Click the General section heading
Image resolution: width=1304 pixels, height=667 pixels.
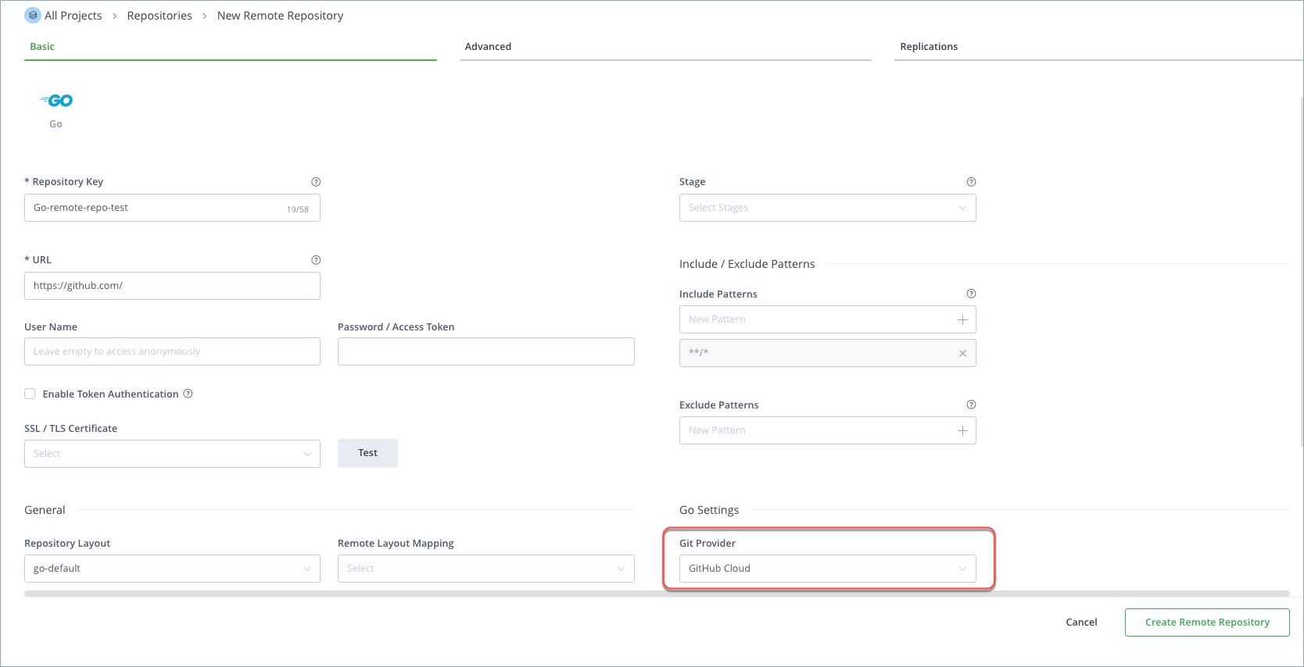[x=45, y=510]
